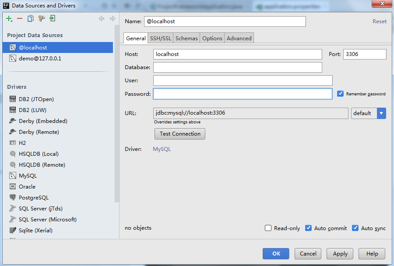
Task: Click the Reset link
Action: (x=379, y=21)
